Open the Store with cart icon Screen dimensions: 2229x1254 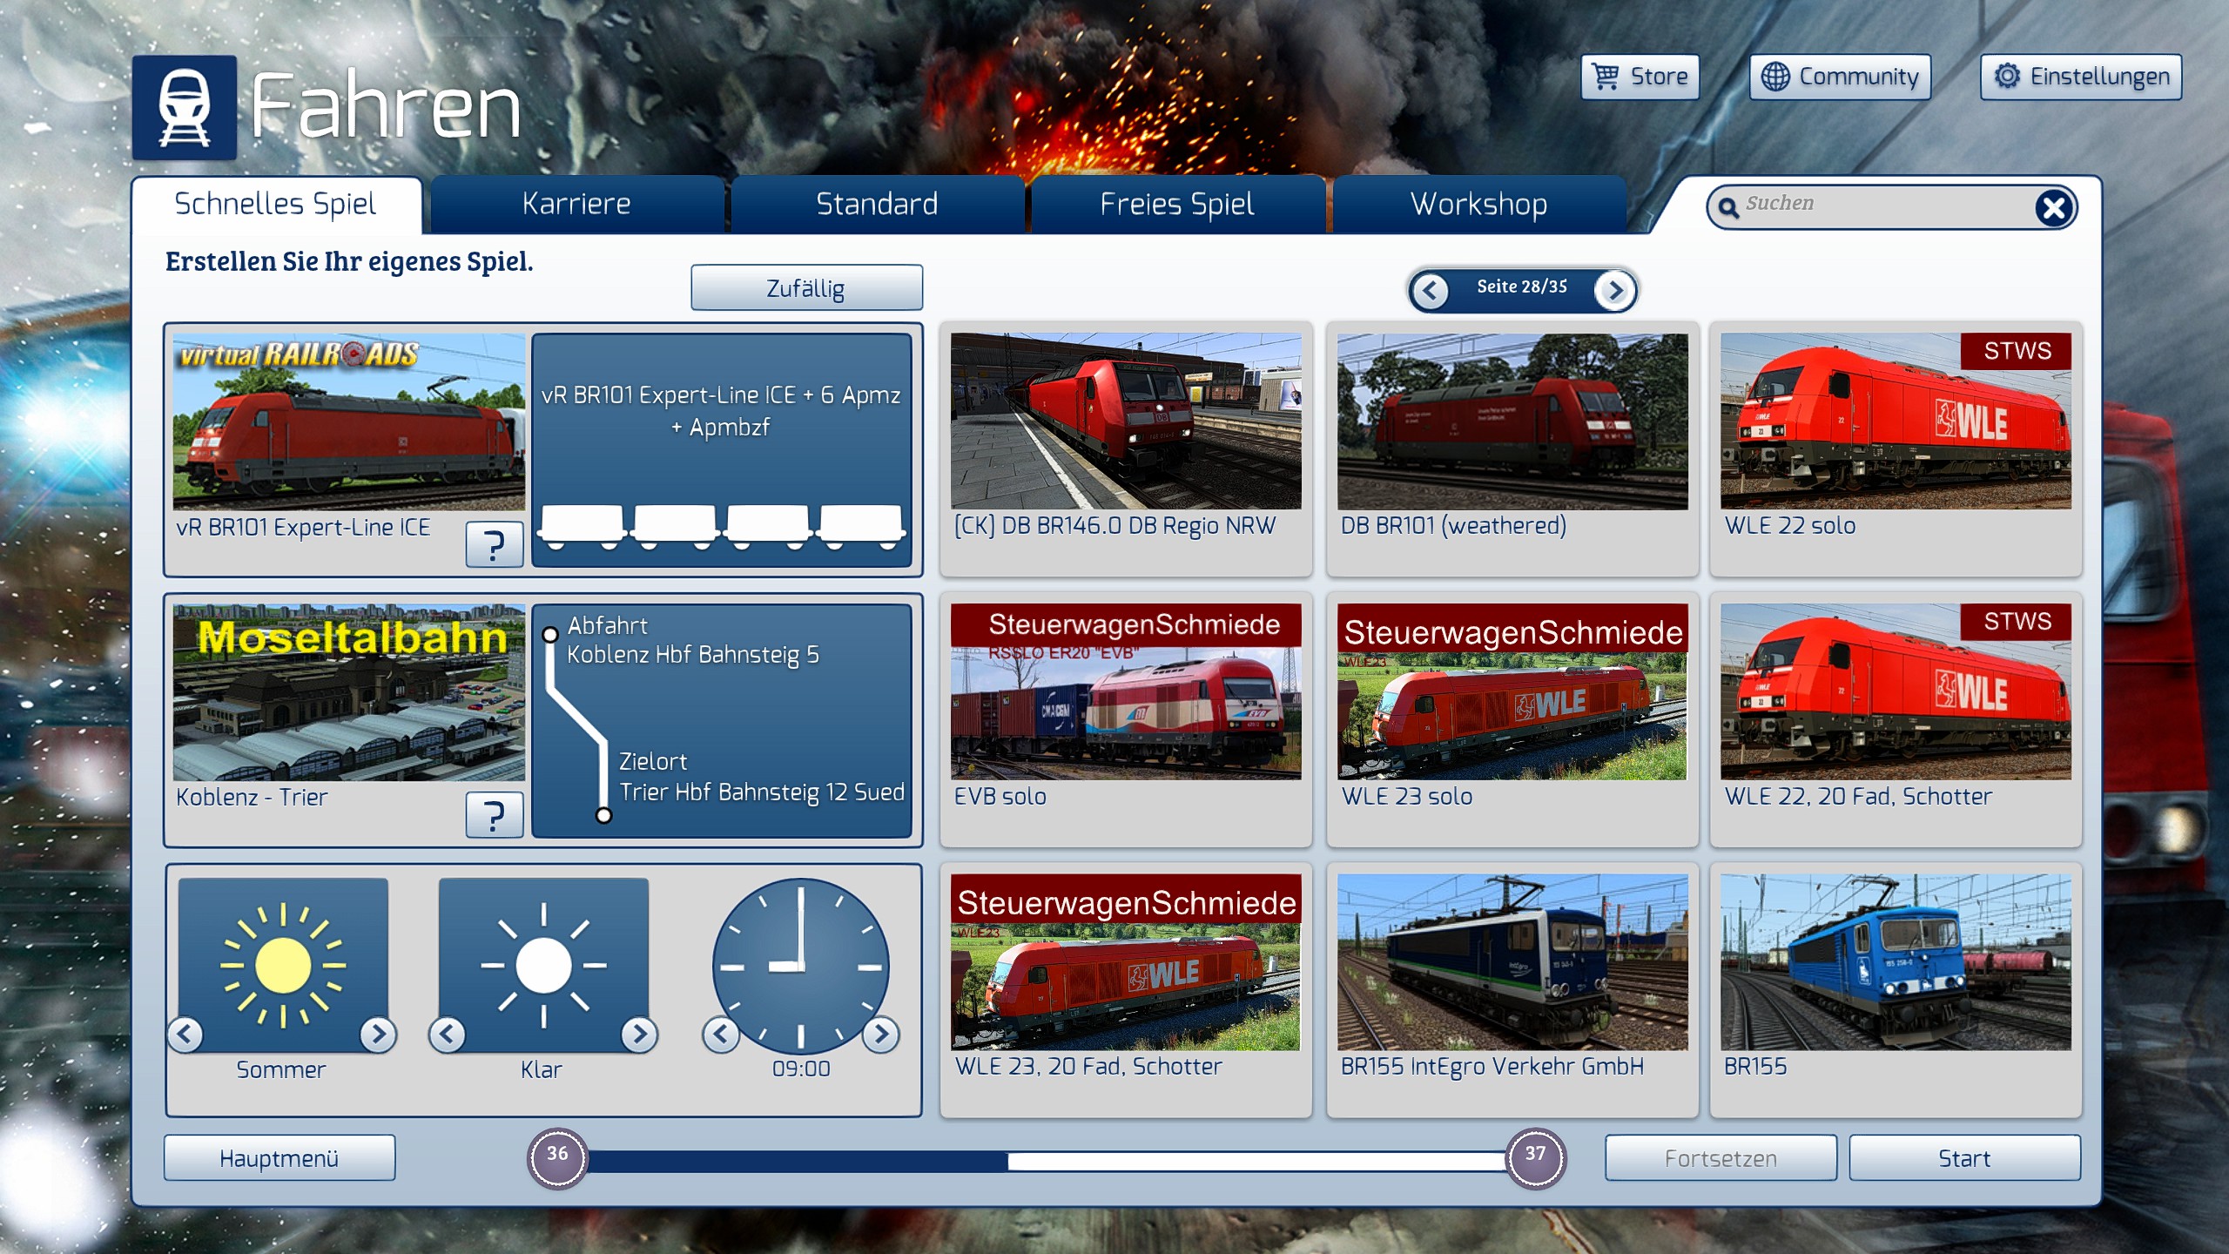[x=1640, y=77]
